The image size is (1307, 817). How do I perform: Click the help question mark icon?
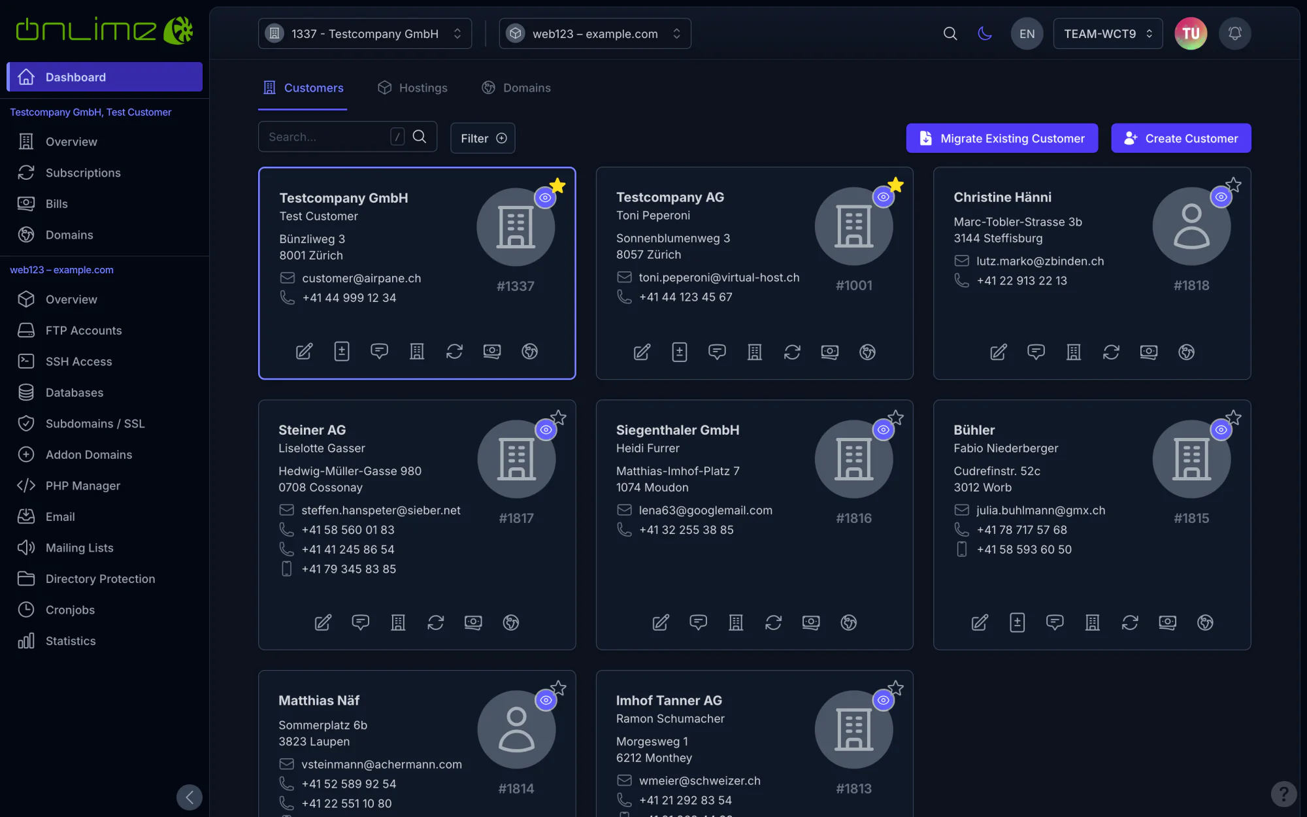[x=1283, y=794]
